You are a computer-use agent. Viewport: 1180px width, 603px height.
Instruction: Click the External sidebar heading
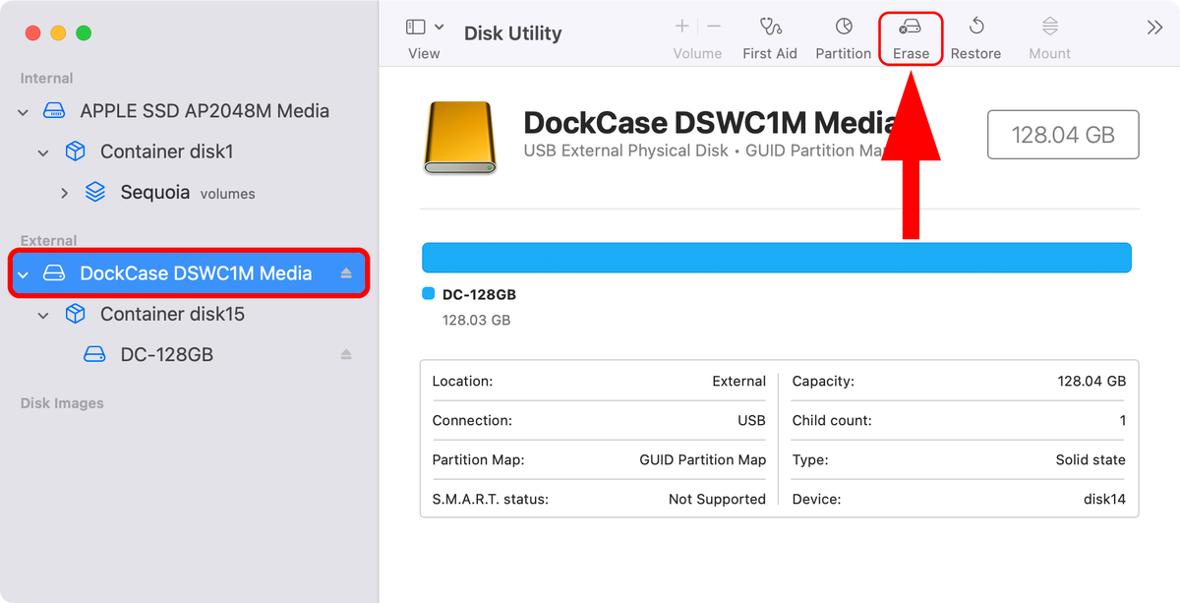(48, 241)
